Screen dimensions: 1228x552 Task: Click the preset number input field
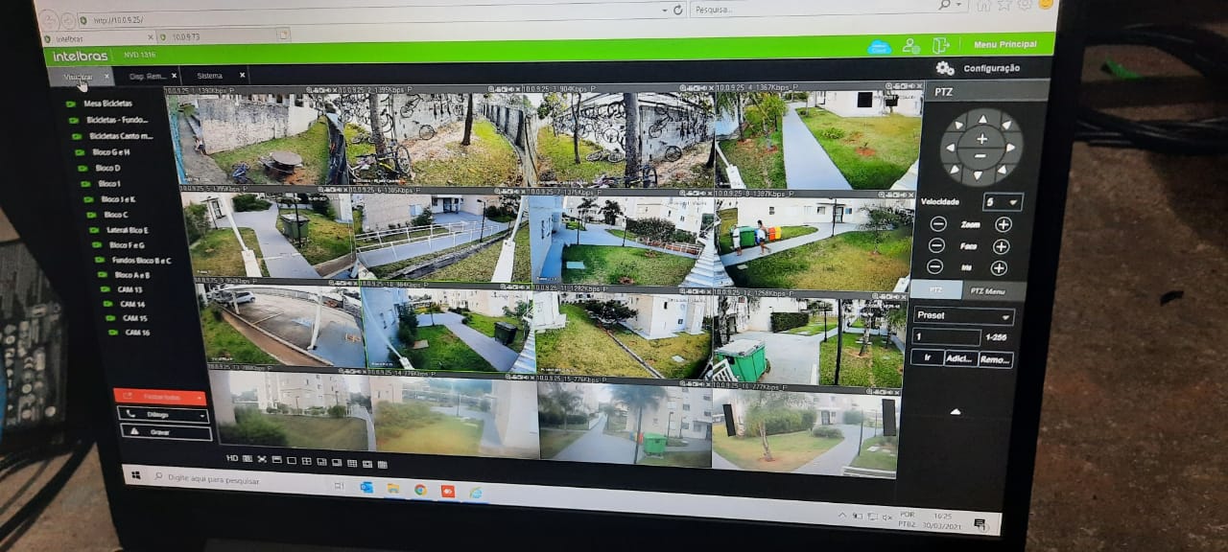pyautogui.click(x=945, y=337)
